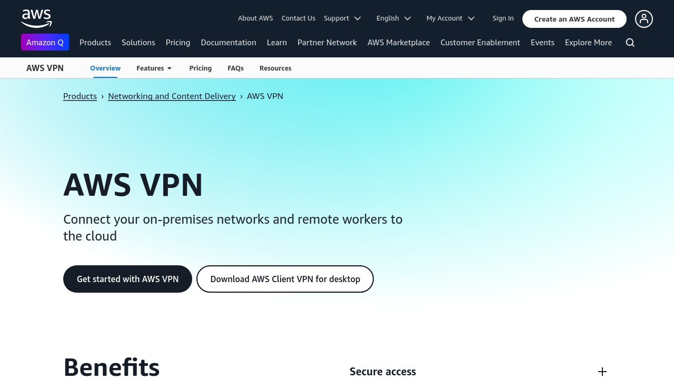
Task: Open the AWS Marketplace menu item
Action: (399, 43)
